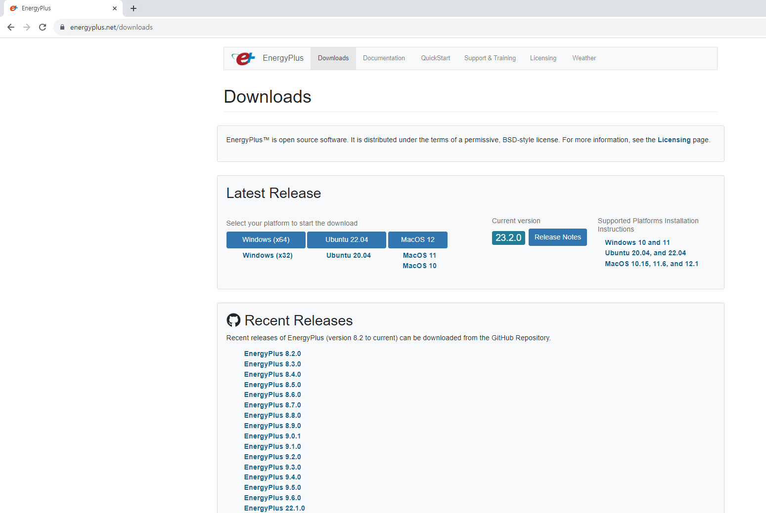Click the browser back arrow
Screen dimensions: 766x513
(x=11, y=27)
